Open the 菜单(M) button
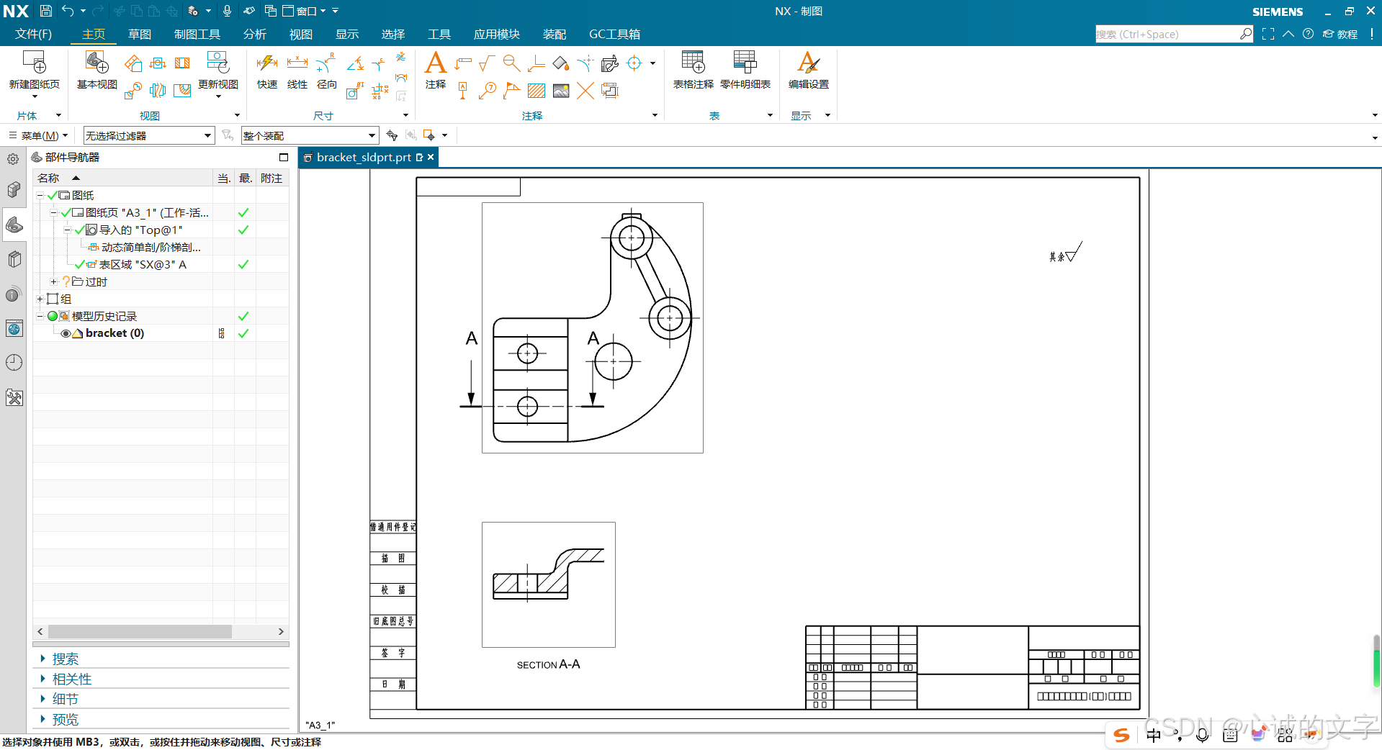Image resolution: width=1382 pixels, height=750 pixels. tap(39, 135)
